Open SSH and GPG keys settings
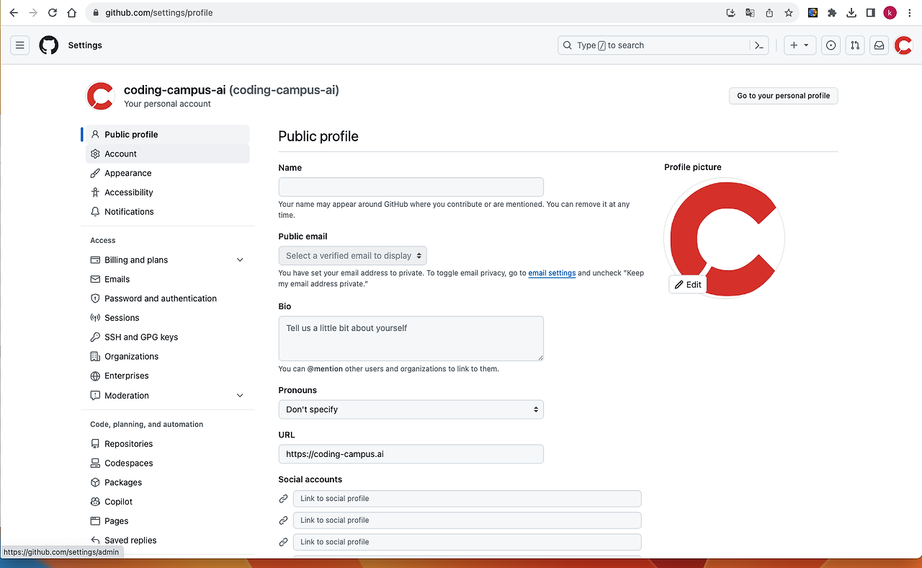 tap(168, 337)
